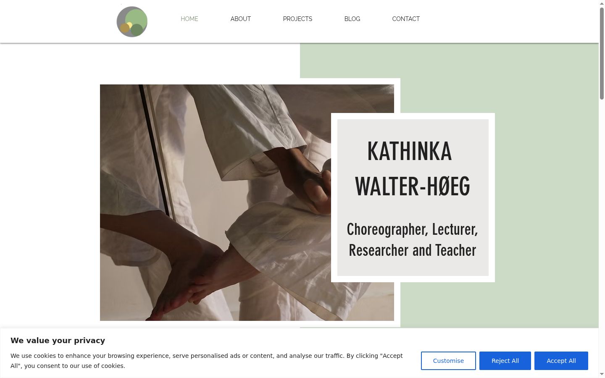The height and width of the screenshot is (378, 605).
Task: Click the scrollbar up arrow
Action: click(602, 3)
